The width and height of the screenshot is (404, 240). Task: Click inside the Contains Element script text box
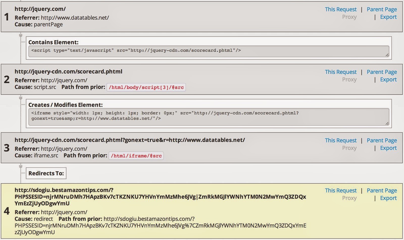209,51
